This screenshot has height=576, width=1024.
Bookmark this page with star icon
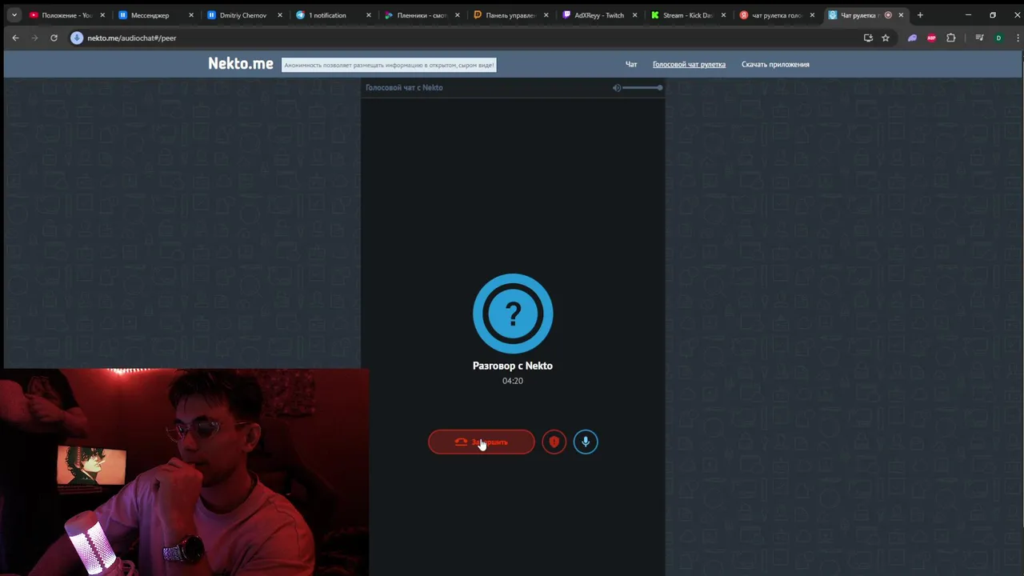click(886, 38)
